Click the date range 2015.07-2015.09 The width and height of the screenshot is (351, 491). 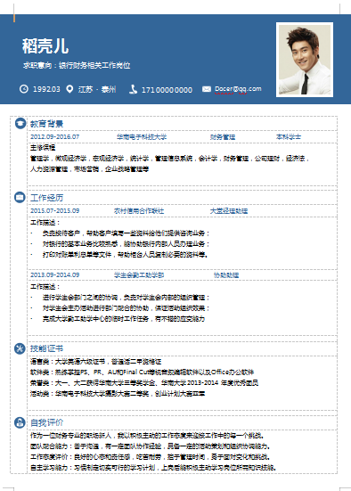pyautogui.click(x=55, y=210)
